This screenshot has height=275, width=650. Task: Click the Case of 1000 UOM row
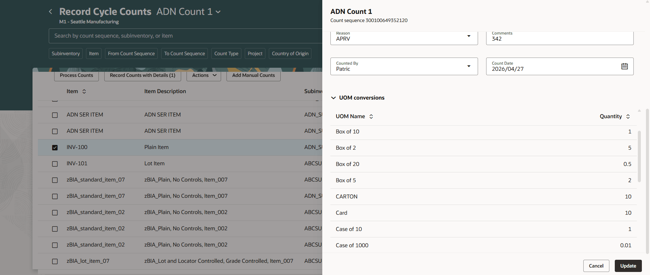(x=483, y=245)
